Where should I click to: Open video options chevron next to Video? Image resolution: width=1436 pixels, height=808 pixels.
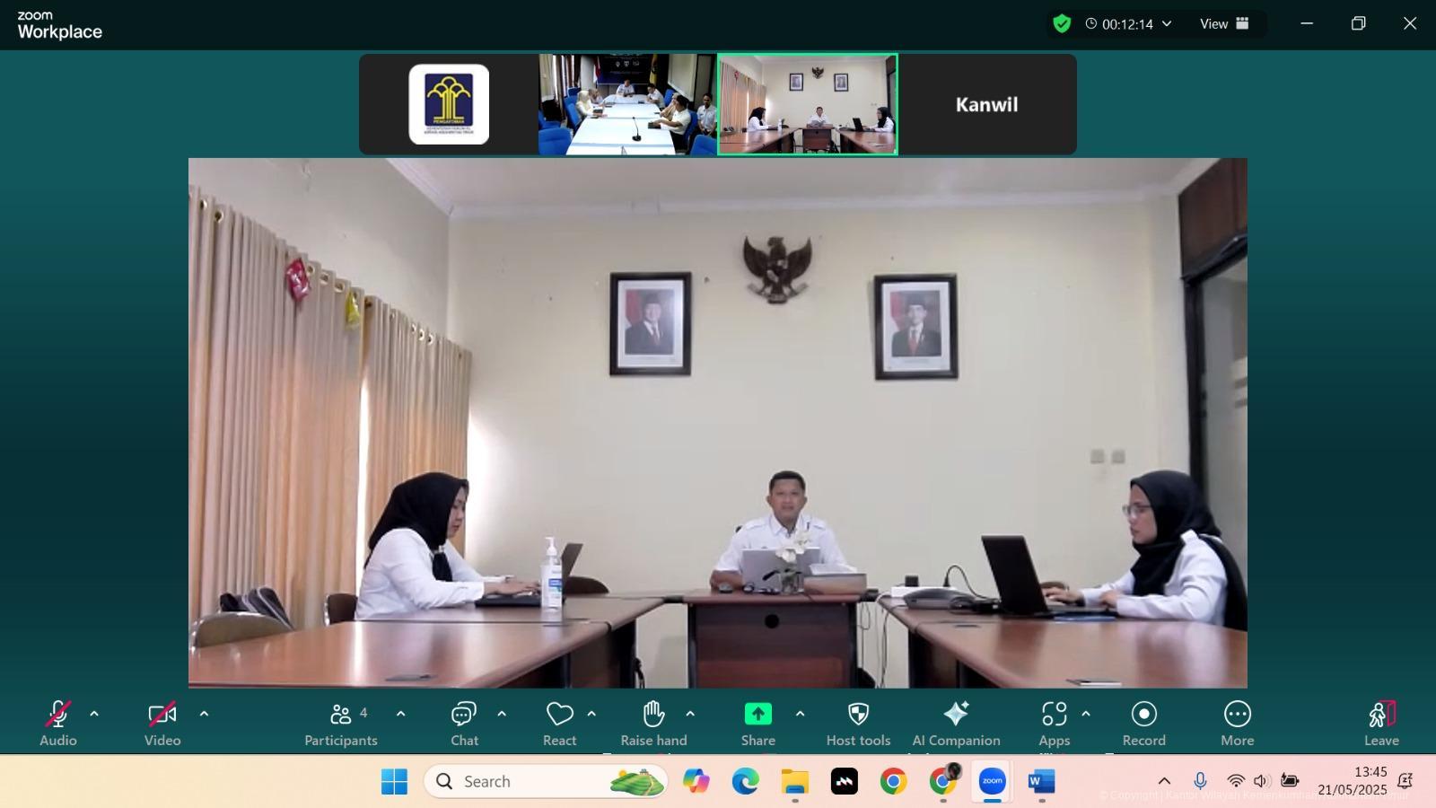(x=204, y=714)
